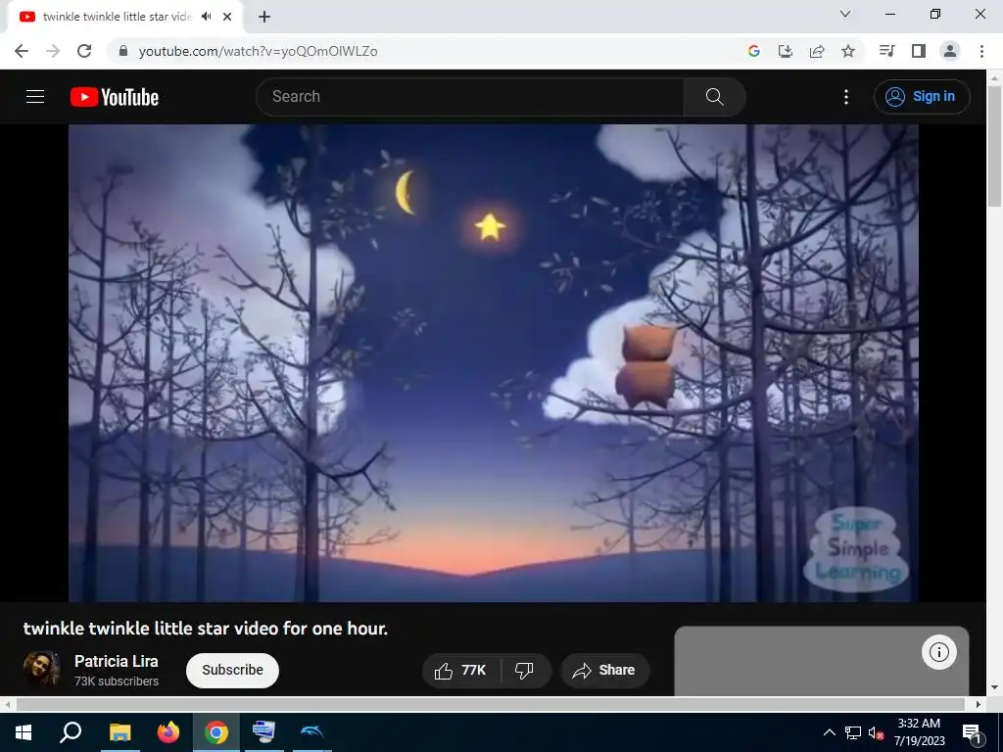Click the info icon on the card

[938, 652]
